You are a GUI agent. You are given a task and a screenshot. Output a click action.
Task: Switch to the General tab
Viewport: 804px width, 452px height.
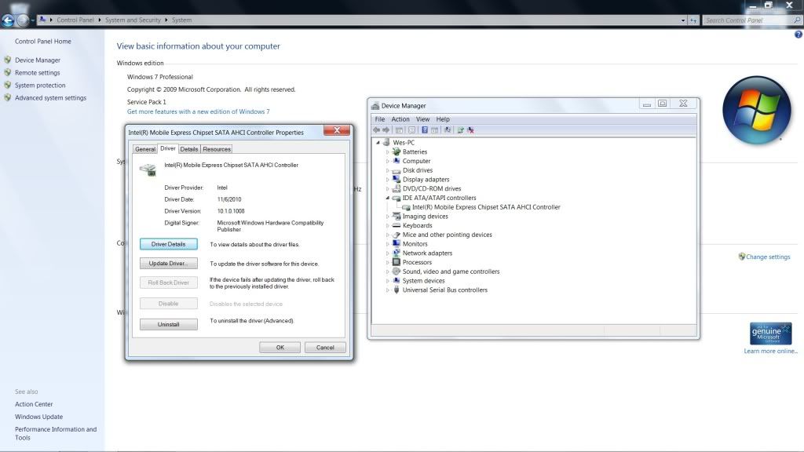pos(145,149)
